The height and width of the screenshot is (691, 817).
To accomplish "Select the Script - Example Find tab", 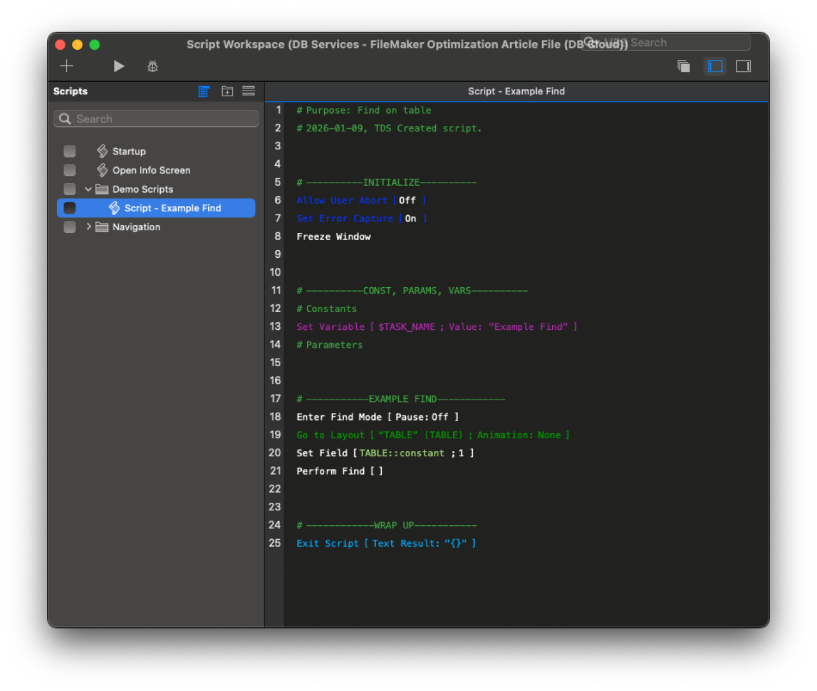I will (516, 91).
